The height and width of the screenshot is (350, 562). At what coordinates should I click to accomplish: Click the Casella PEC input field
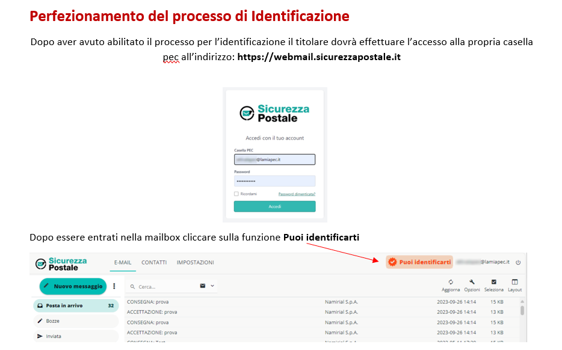[274, 159]
